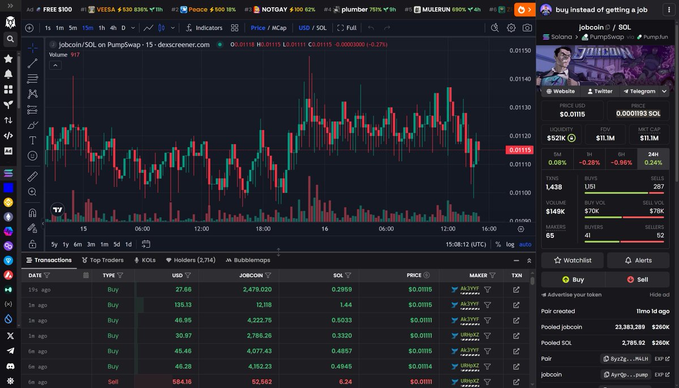Image resolution: width=679 pixels, height=388 pixels.
Task: Switch to Bubblemaps tab
Action: point(248,260)
